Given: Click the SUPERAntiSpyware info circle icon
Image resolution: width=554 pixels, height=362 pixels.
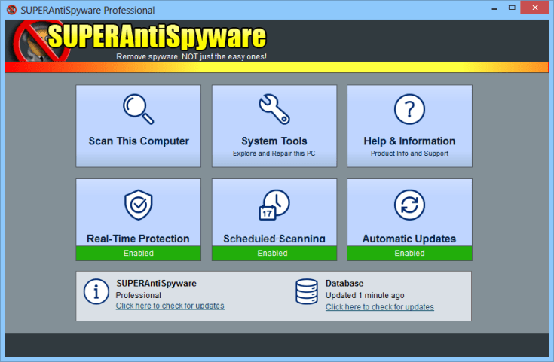Looking at the screenshot, I should 96,292.
